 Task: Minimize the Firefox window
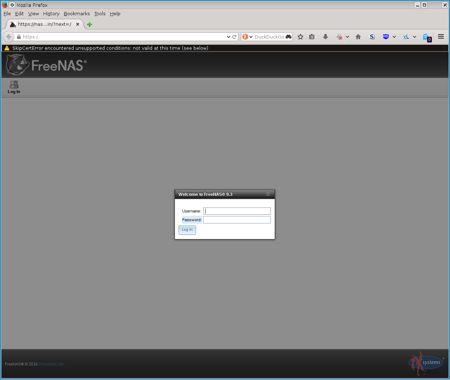[417, 5]
